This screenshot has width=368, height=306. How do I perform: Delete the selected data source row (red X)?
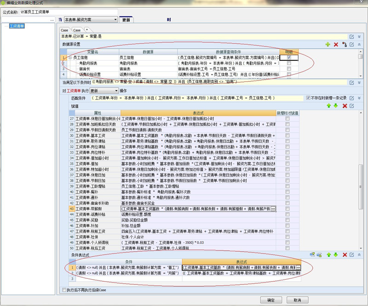[x=336, y=44]
